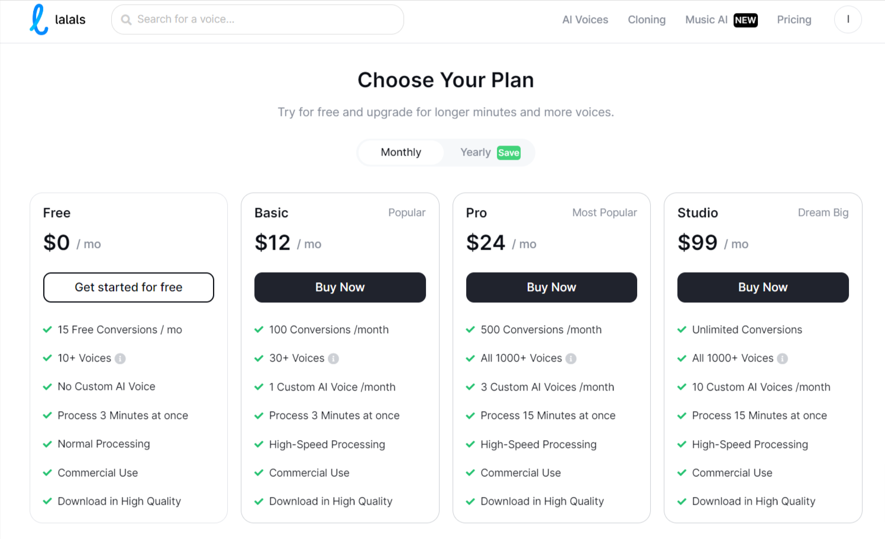Click the green Save badge
Viewport: 885px width, 539px height.
[x=509, y=153]
